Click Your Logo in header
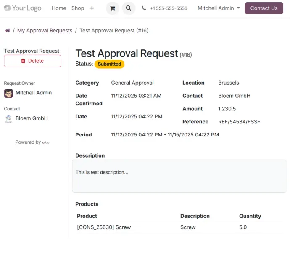Image resolution: width=290 pixels, height=254 pixels. tap(23, 8)
